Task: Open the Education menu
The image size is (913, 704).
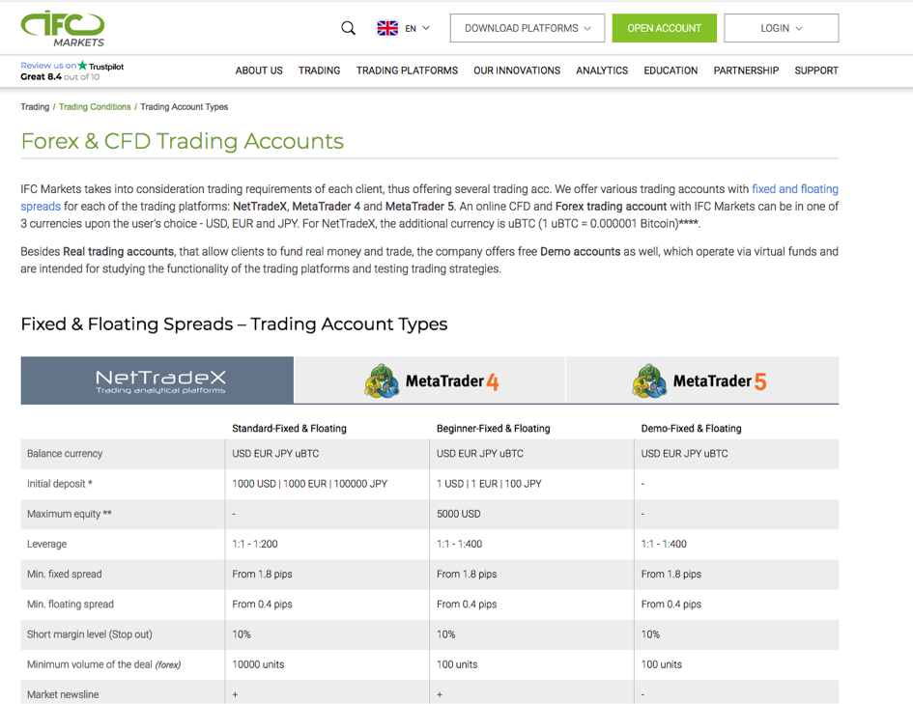Action: (x=670, y=70)
